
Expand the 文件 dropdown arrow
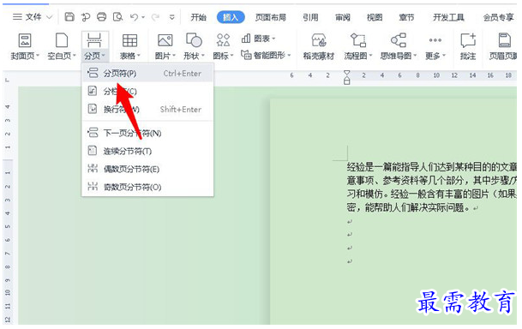[x=50, y=17]
